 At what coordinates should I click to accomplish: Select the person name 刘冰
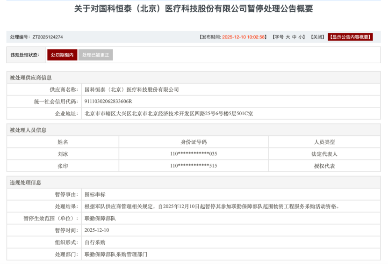point(63,154)
